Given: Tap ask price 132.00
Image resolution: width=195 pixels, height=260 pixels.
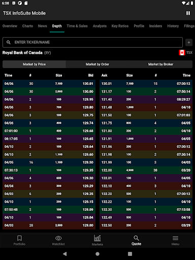Looking at the screenshot, I should click(x=107, y=170).
